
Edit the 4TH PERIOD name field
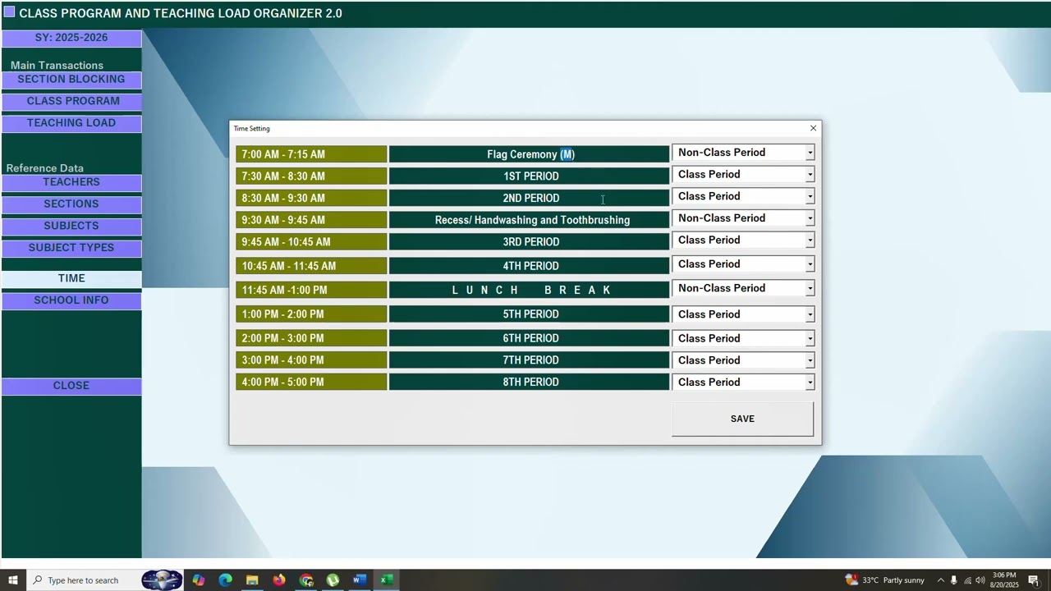click(529, 266)
